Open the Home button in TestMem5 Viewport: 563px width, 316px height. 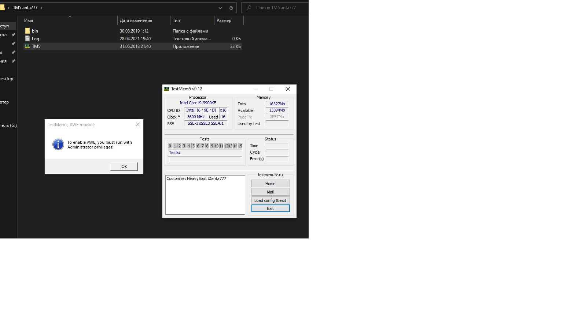271,184
